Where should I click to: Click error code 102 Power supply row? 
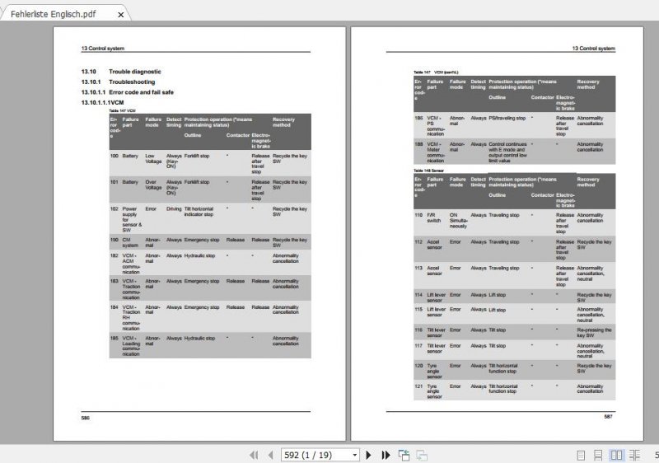coord(210,219)
